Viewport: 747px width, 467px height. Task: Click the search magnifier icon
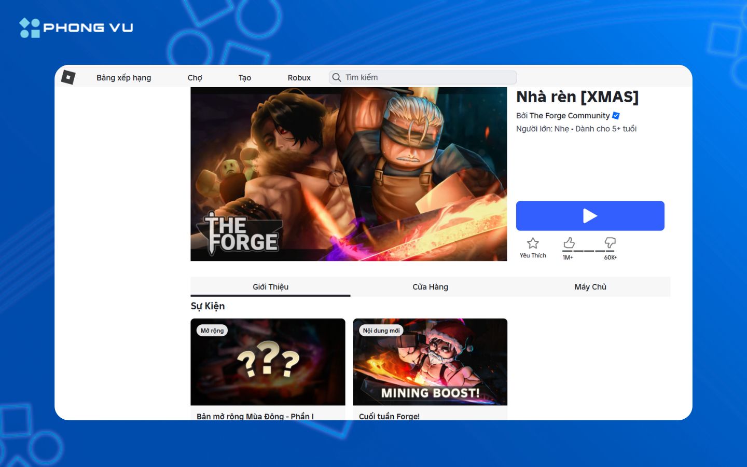[337, 77]
